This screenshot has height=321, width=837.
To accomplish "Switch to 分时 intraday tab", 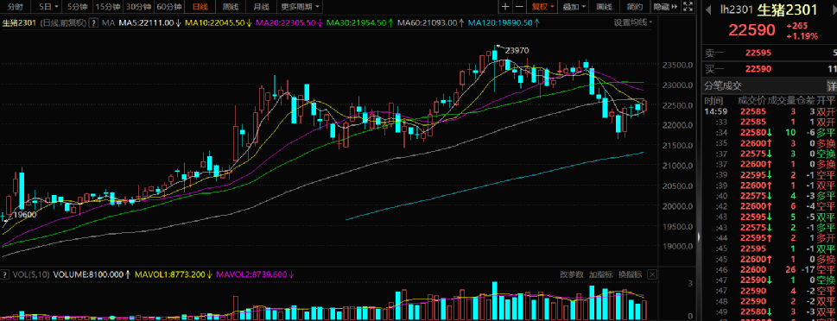I will tap(16, 7).
